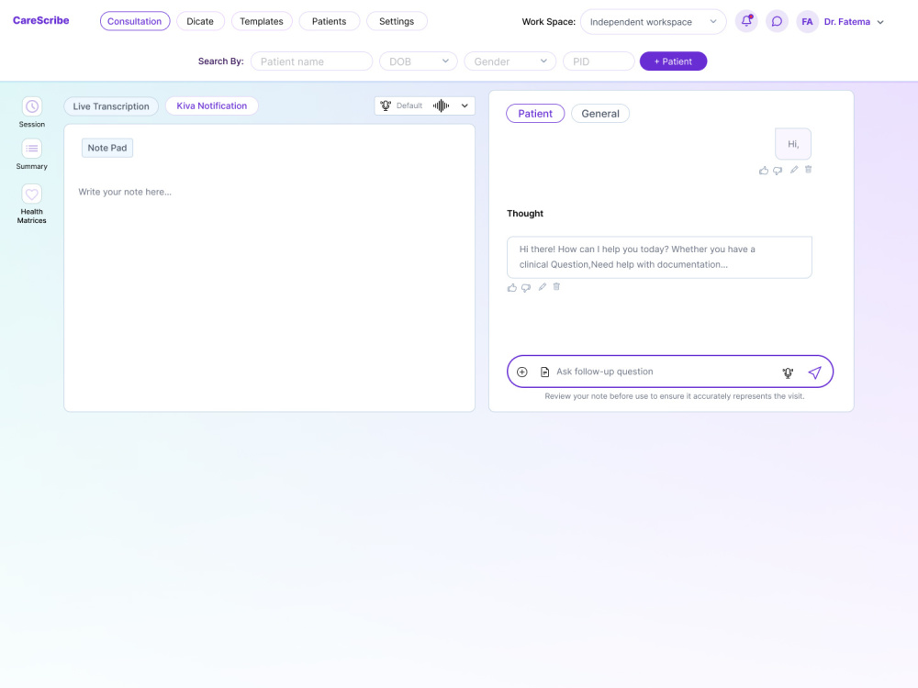Select the General chat tab
Screen dimensions: 918x688
600,114
